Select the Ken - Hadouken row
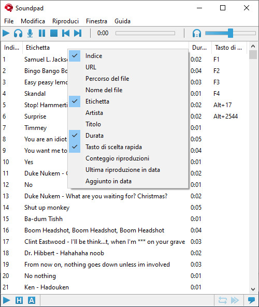Viewport: 259px width, 307px height. 125,287
